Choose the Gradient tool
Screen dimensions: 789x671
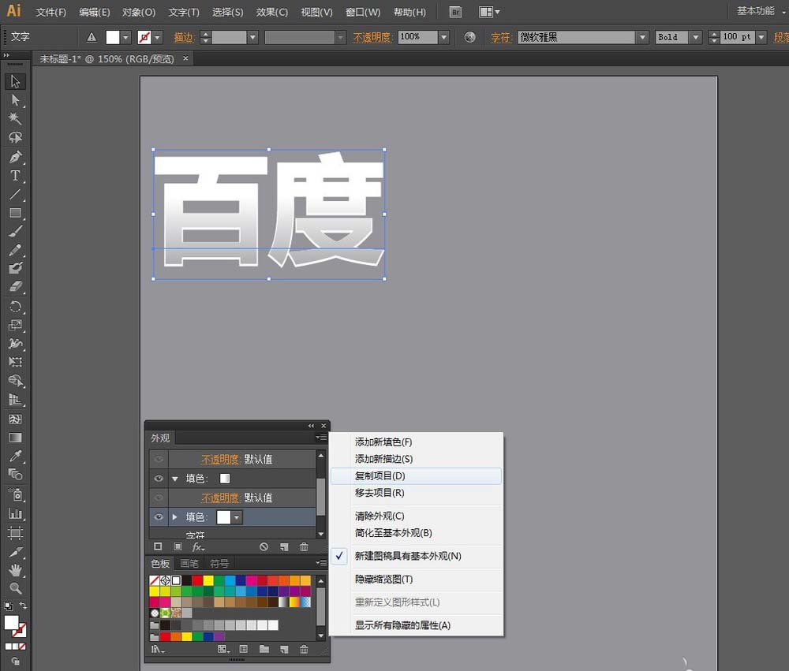pyautogui.click(x=15, y=438)
